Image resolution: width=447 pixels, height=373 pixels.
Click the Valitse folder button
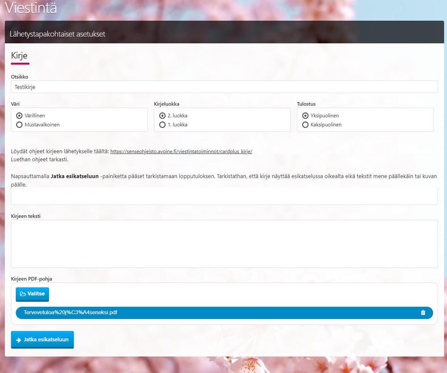pyautogui.click(x=32, y=294)
